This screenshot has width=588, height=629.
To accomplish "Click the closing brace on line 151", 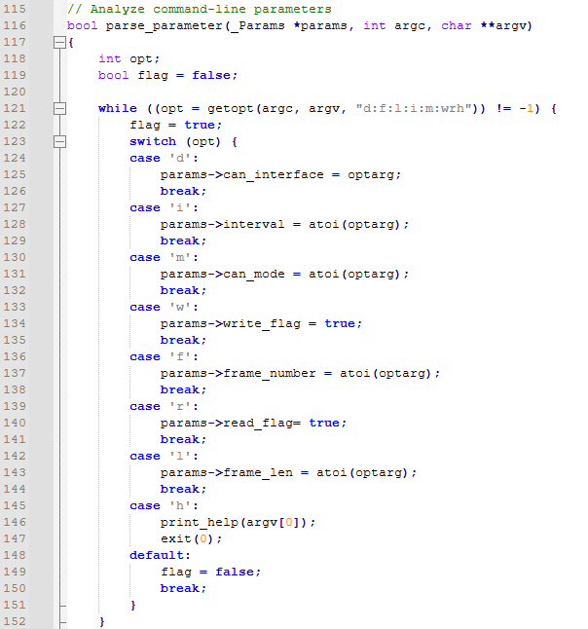I will click(x=133, y=605).
